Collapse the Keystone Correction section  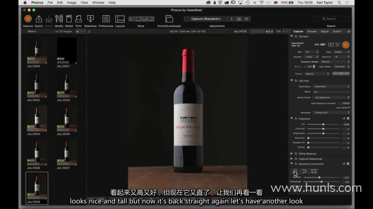tap(292, 164)
